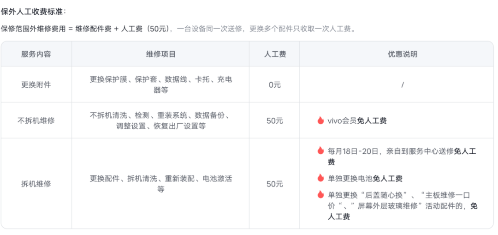Click the flame icon beside 每月18日-20日

[x=320, y=151]
